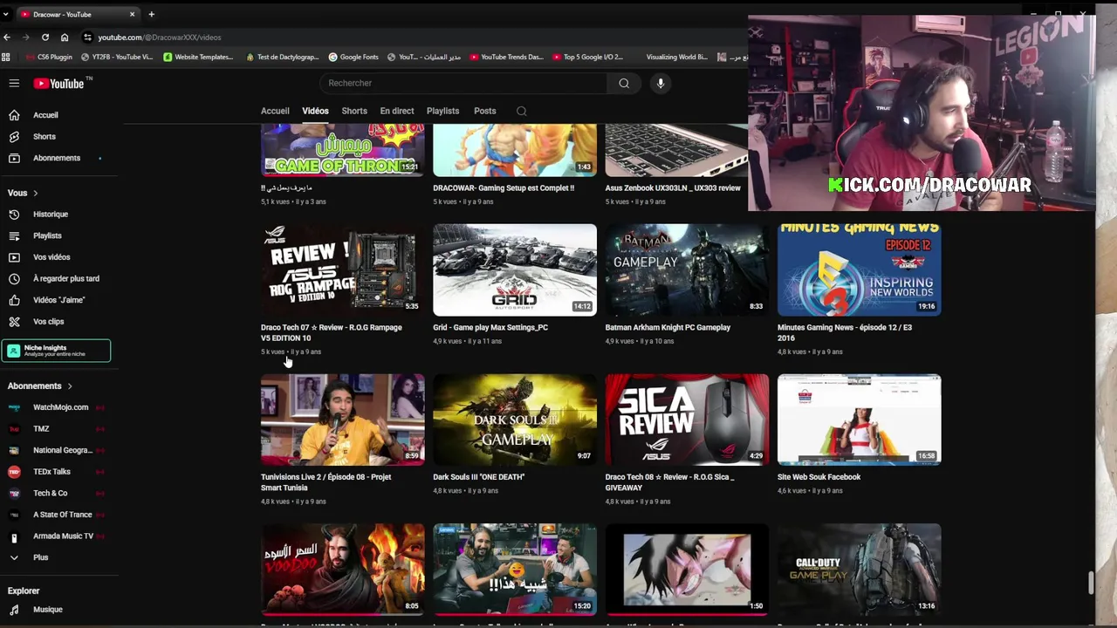Open Batman Arkham Knight thumbnail

coord(687,270)
